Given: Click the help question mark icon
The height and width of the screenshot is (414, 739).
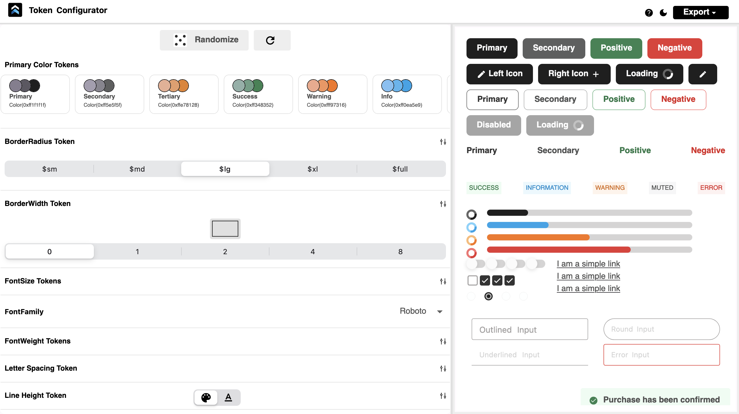Looking at the screenshot, I should [649, 13].
